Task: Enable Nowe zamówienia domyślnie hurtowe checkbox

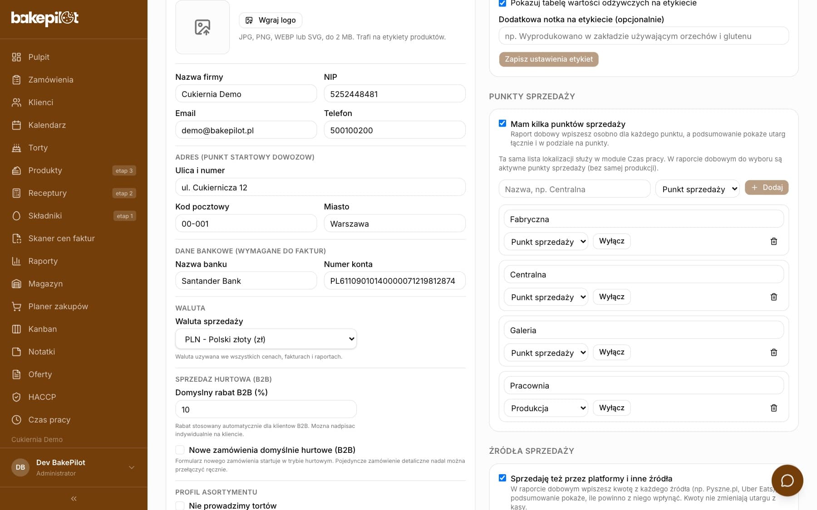Action: coord(180,450)
